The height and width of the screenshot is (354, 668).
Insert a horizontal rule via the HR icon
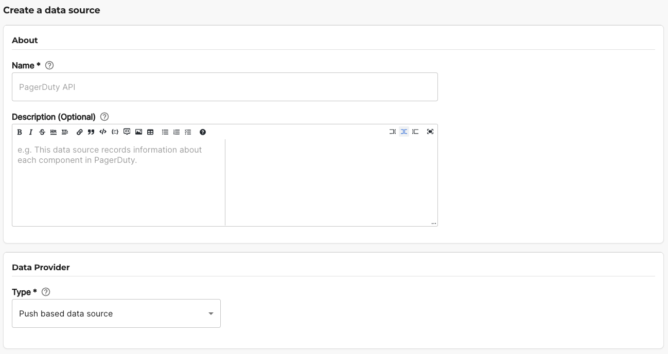(x=53, y=132)
